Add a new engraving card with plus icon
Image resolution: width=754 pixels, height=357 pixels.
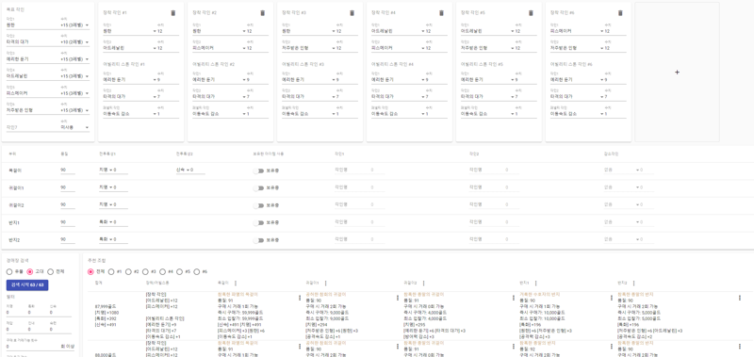point(677,73)
